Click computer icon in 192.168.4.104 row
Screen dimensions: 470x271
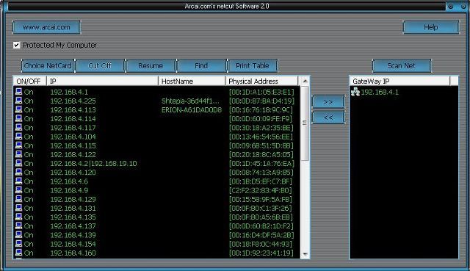point(18,137)
